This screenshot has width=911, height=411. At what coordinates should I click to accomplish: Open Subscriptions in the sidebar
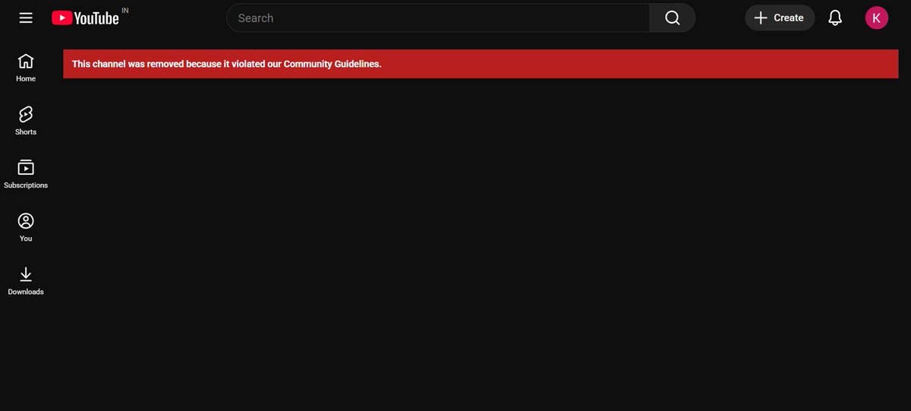click(26, 174)
